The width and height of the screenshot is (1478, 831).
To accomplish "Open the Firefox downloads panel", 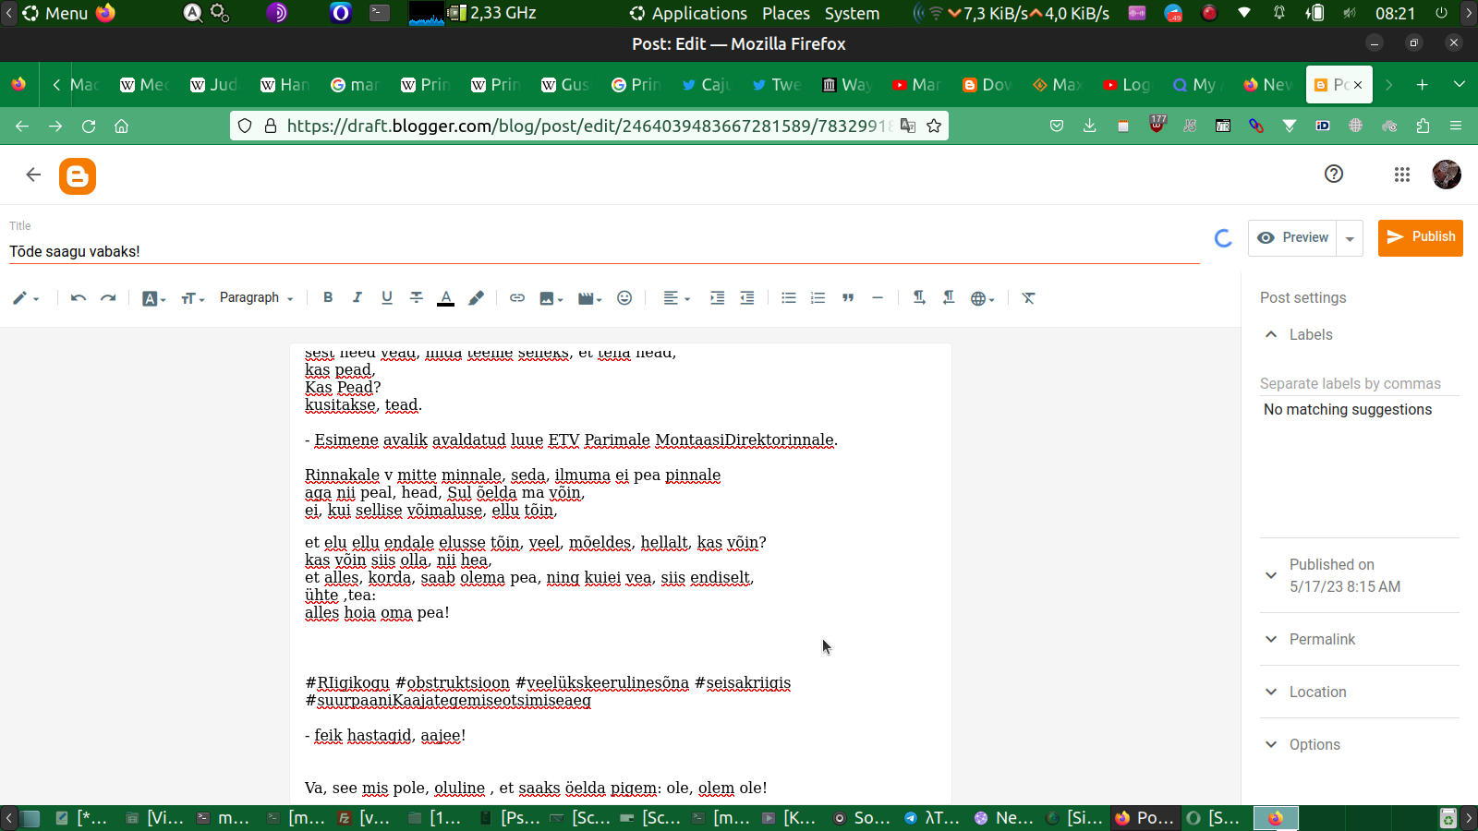I will point(1090,126).
